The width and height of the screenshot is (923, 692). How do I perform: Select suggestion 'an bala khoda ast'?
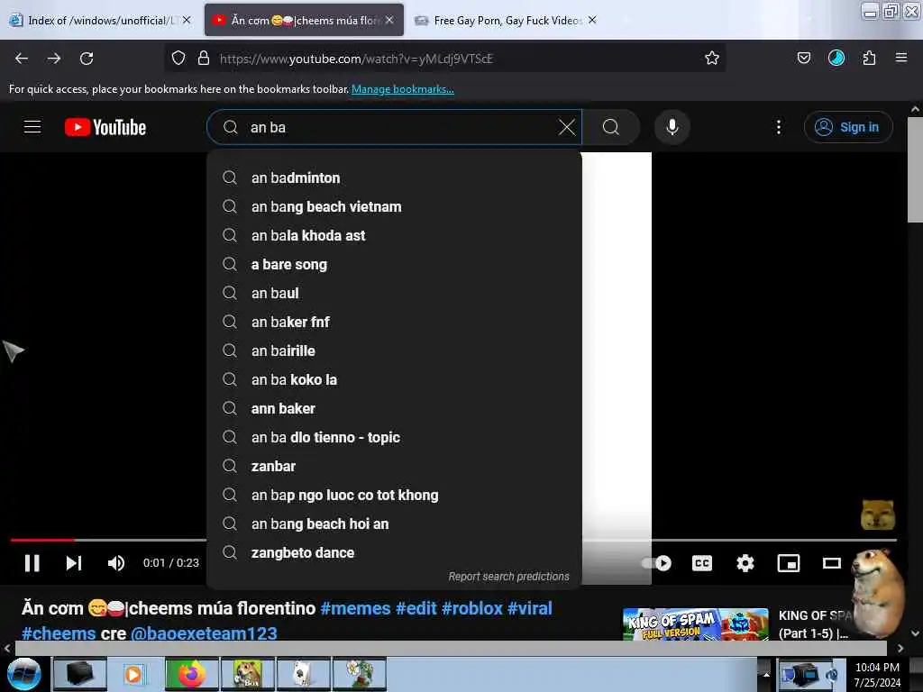394,235
